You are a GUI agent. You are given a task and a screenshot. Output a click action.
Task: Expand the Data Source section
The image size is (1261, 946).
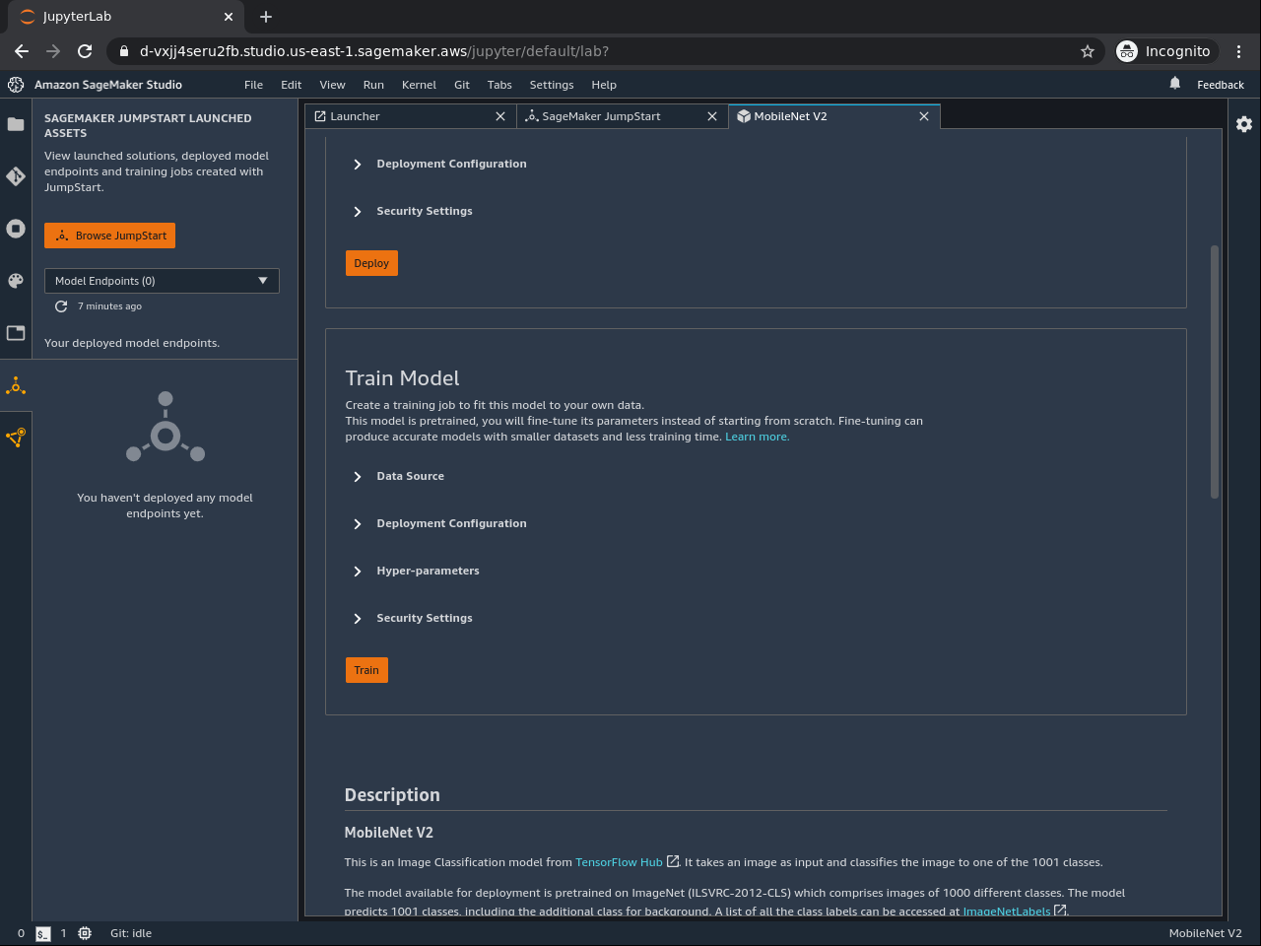pyautogui.click(x=410, y=476)
